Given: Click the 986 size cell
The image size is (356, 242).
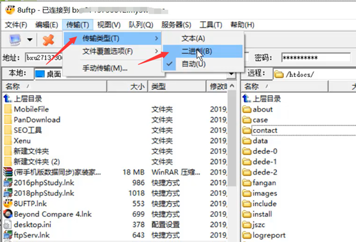Looking at the screenshot, I should (139, 182).
